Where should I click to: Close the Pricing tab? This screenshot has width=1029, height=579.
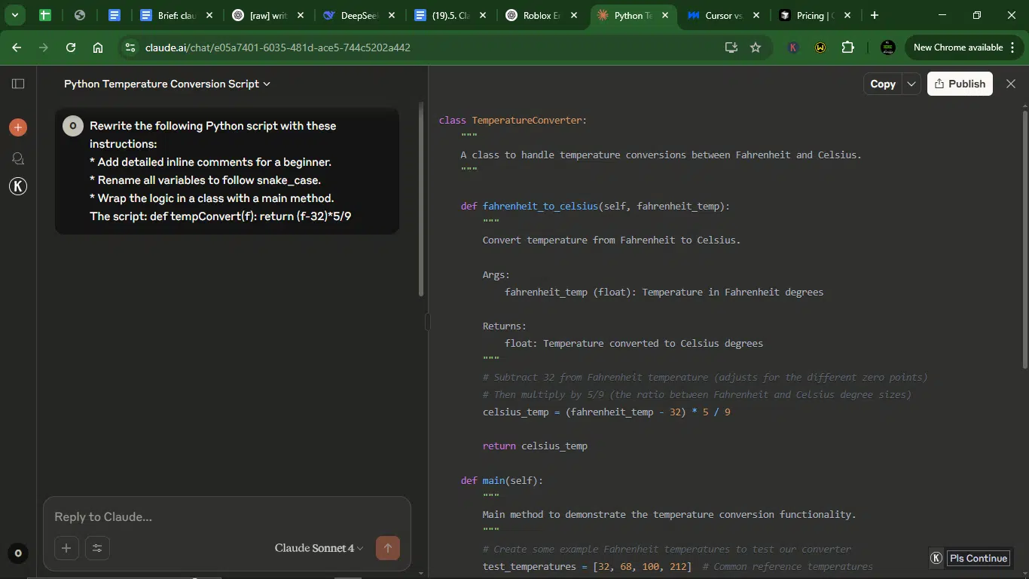pos(847,15)
